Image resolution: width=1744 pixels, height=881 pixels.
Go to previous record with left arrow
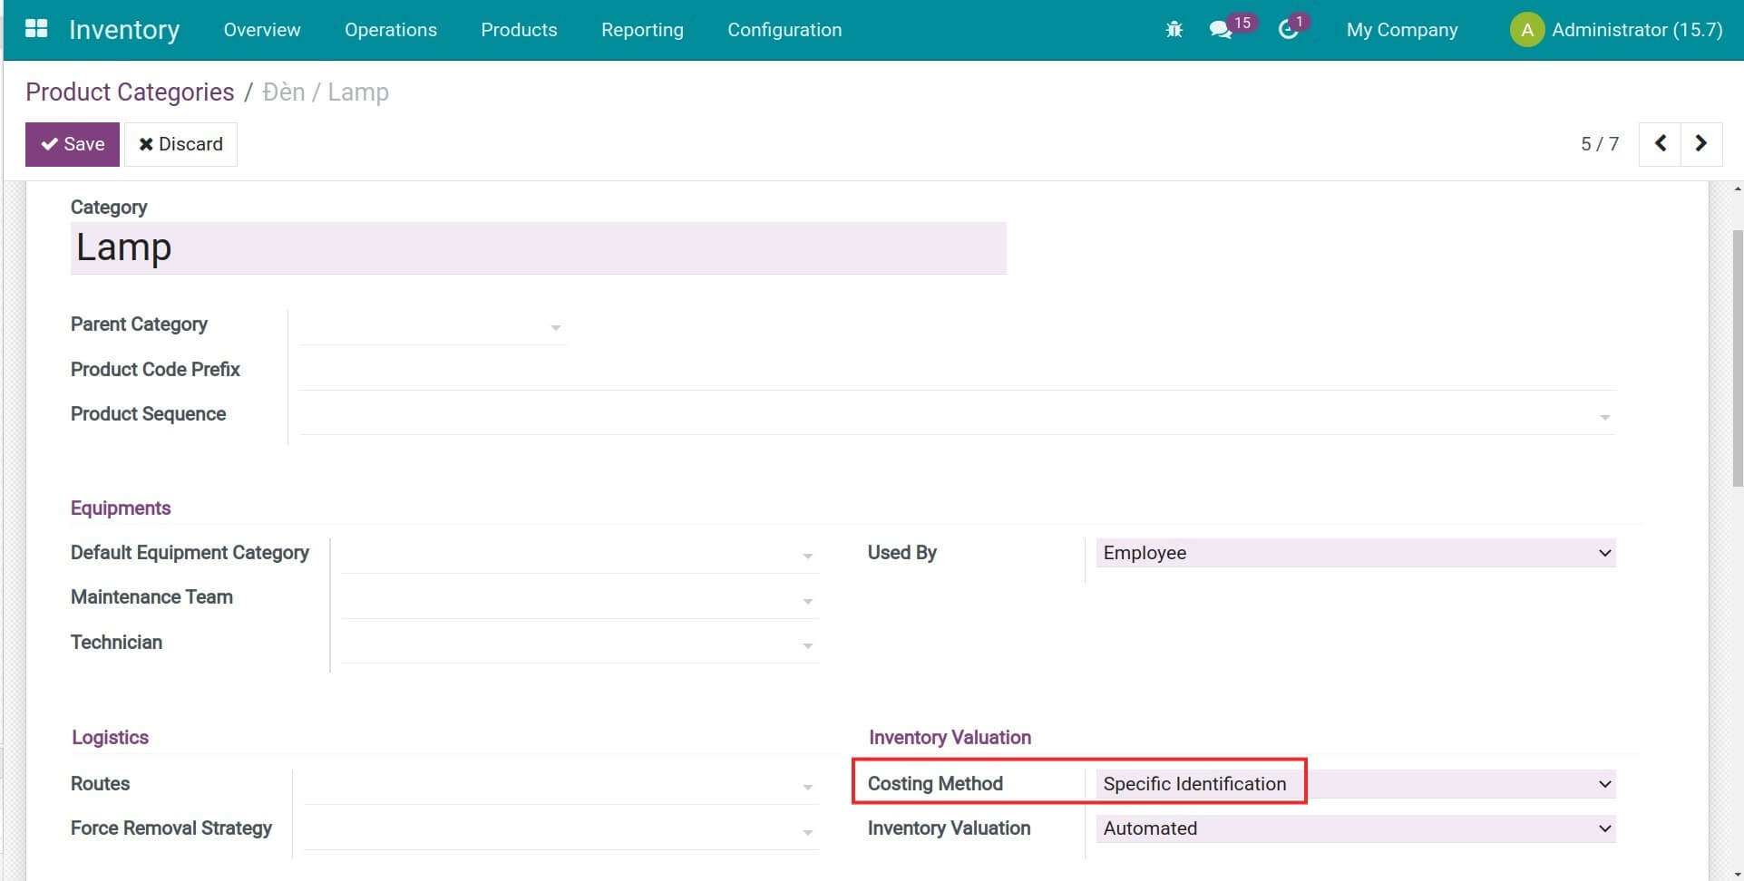tap(1660, 143)
